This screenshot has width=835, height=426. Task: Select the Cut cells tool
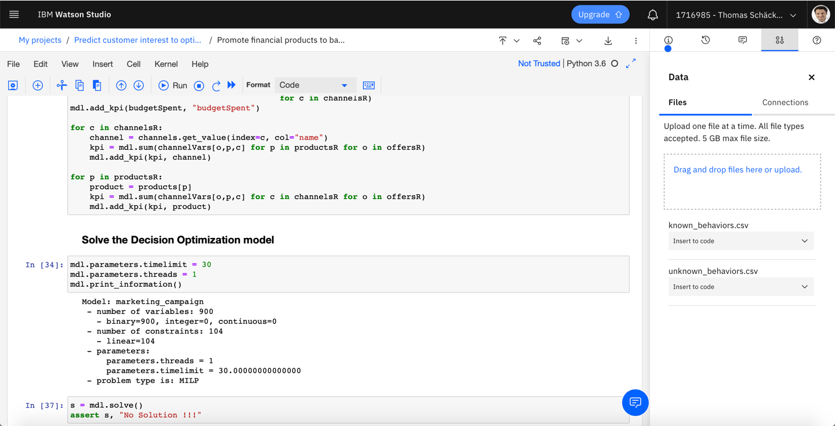tap(61, 85)
